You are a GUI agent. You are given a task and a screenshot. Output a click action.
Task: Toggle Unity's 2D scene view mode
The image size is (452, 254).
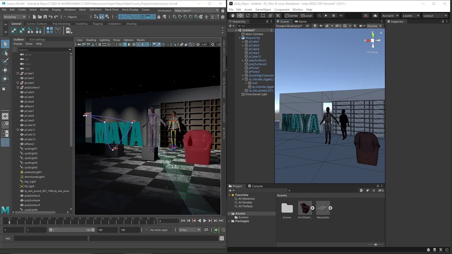[307, 26]
